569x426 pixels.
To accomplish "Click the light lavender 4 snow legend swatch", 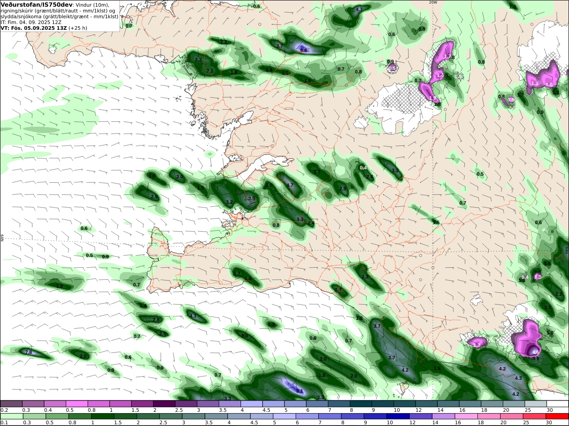I will (x=252, y=403).
